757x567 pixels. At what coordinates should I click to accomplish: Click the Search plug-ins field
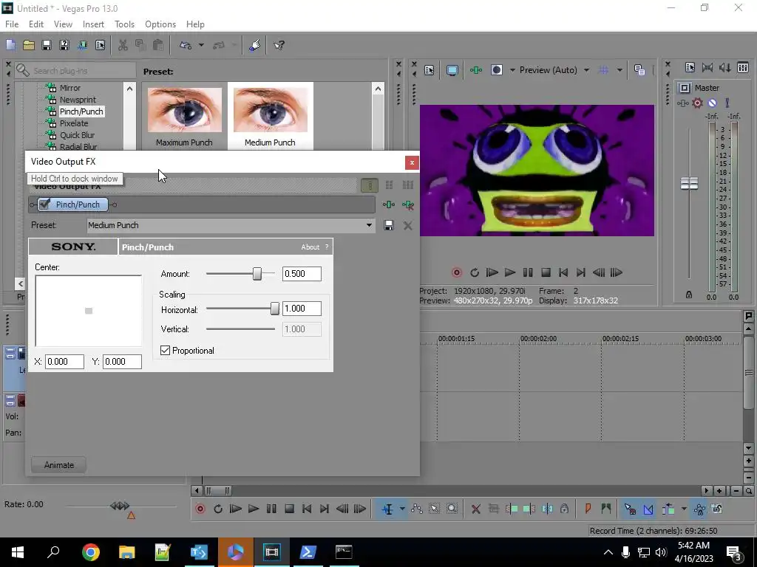coord(75,70)
